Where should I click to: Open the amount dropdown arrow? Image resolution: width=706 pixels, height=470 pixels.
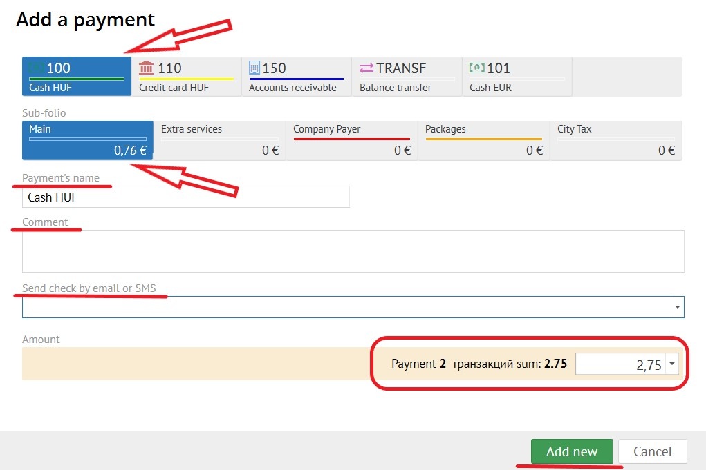[x=672, y=366]
